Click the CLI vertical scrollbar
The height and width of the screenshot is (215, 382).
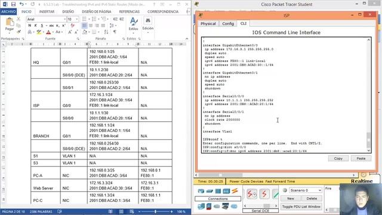(x=369, y=96)
